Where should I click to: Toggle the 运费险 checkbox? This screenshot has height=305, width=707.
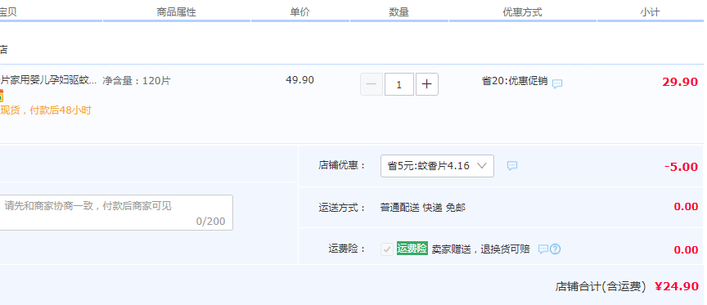point(387,249)
